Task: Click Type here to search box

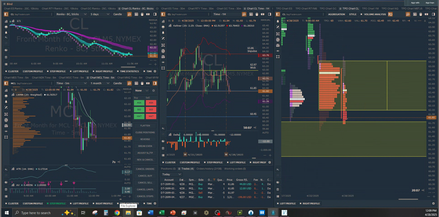Action: pos(45,213)
